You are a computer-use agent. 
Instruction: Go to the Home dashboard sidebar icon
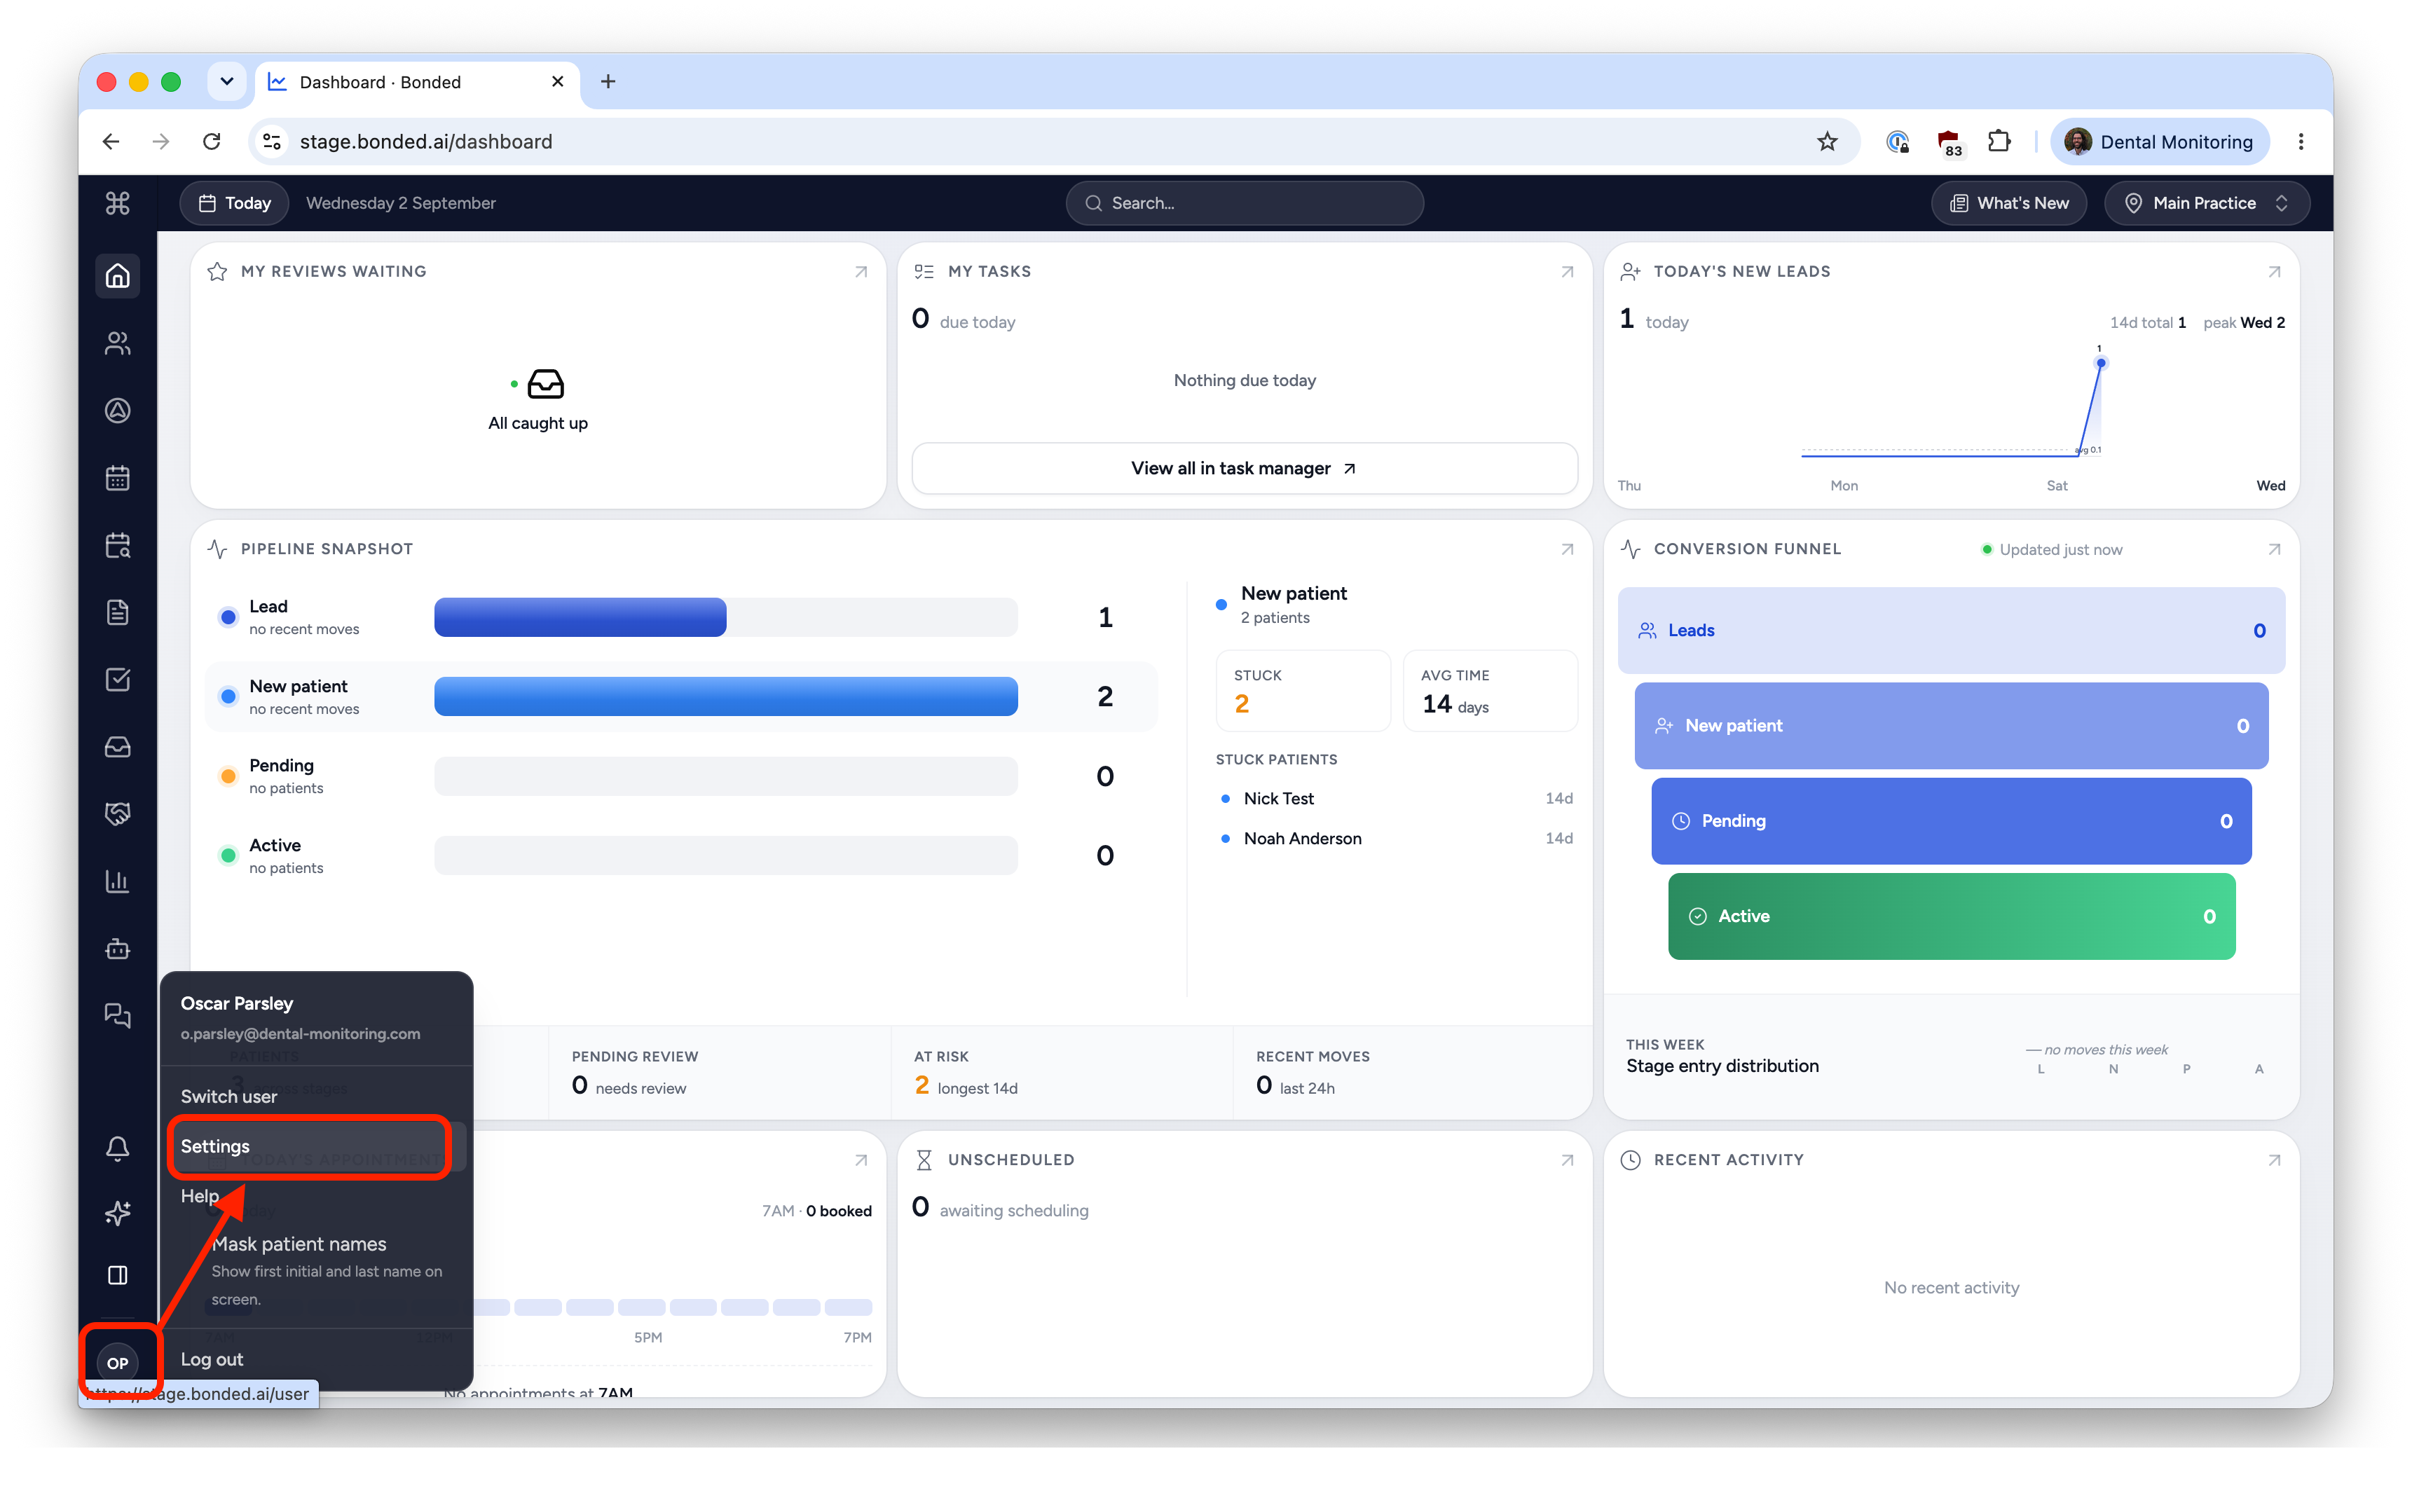point(118,276)
